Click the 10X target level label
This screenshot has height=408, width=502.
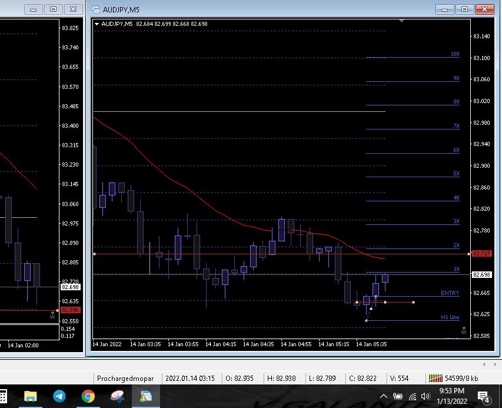click(455, 54)
